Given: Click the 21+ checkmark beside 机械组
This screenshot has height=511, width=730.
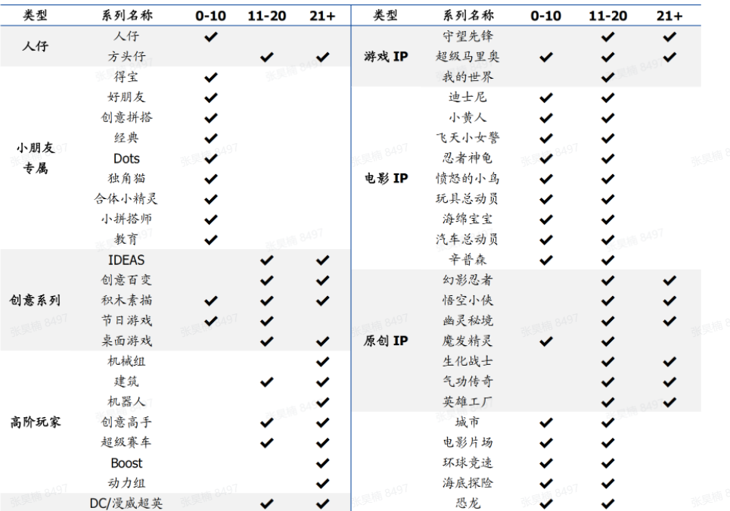Looking at the screenshot, I should click(x=323, y=362).
